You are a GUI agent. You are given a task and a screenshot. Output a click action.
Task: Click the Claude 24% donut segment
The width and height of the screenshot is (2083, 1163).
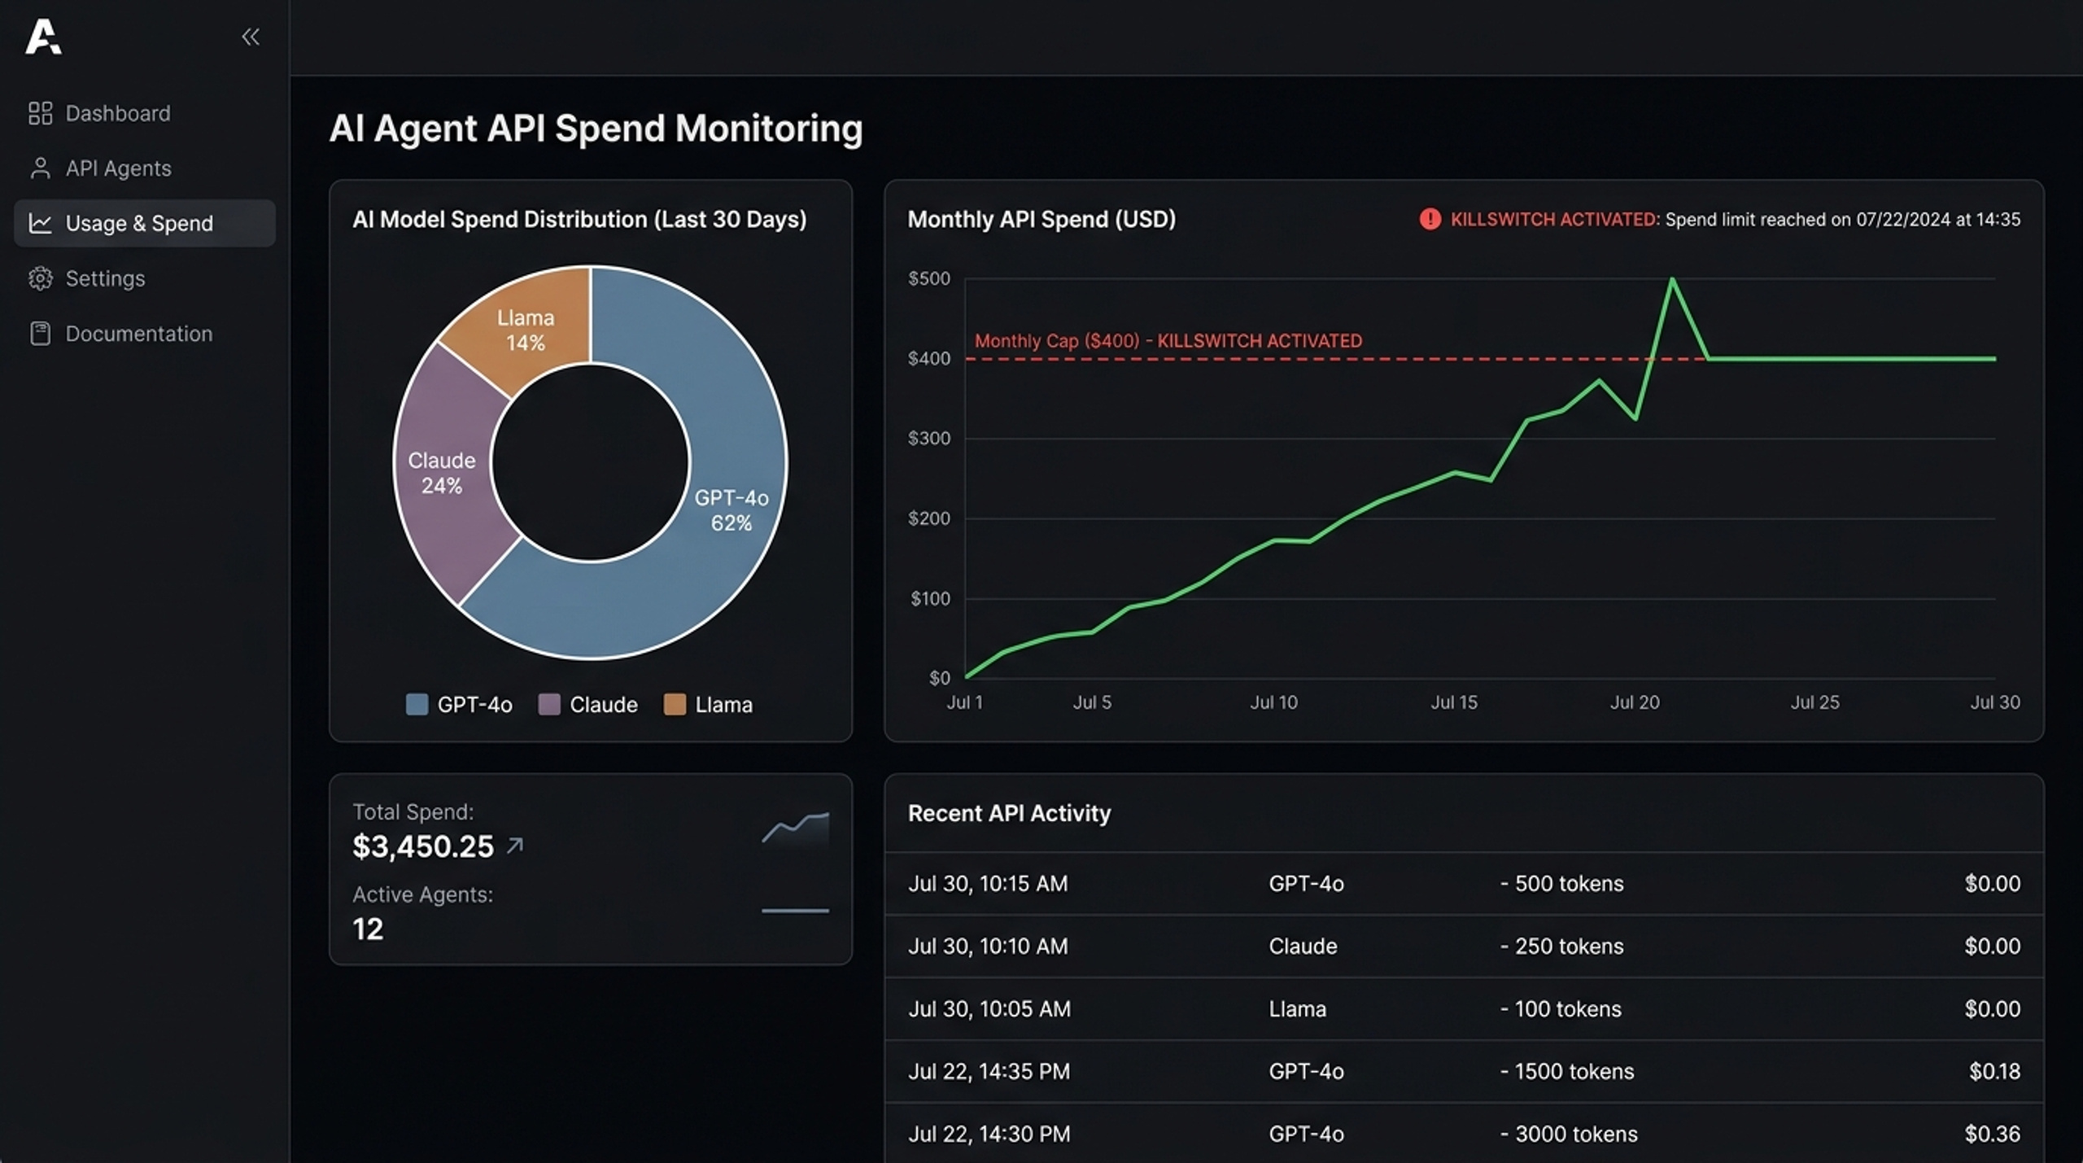(x=442, y=473)
